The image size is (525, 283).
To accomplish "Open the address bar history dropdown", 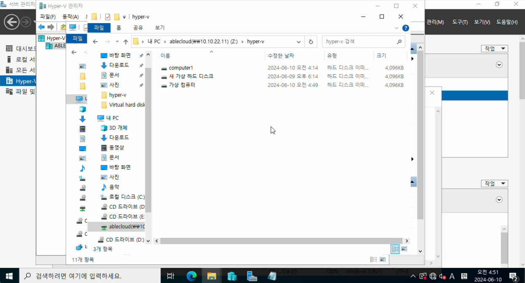I will (x=299, y=42).
